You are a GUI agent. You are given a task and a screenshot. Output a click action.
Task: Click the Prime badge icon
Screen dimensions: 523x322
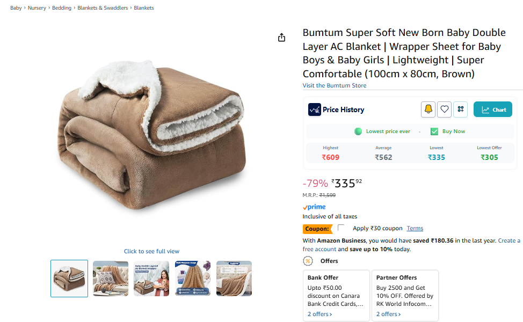click(314, 207)
